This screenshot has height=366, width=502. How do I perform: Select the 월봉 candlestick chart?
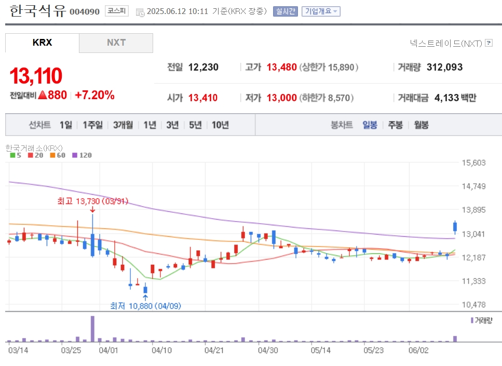[422, 125]
